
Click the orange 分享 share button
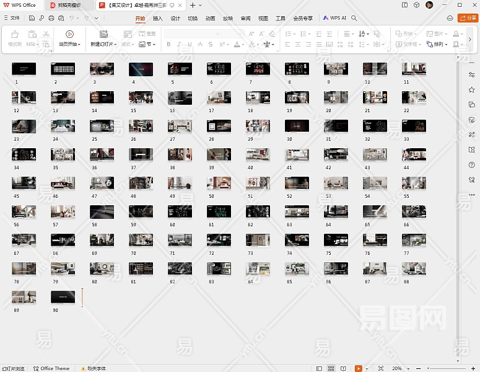[x=467, y=19]
